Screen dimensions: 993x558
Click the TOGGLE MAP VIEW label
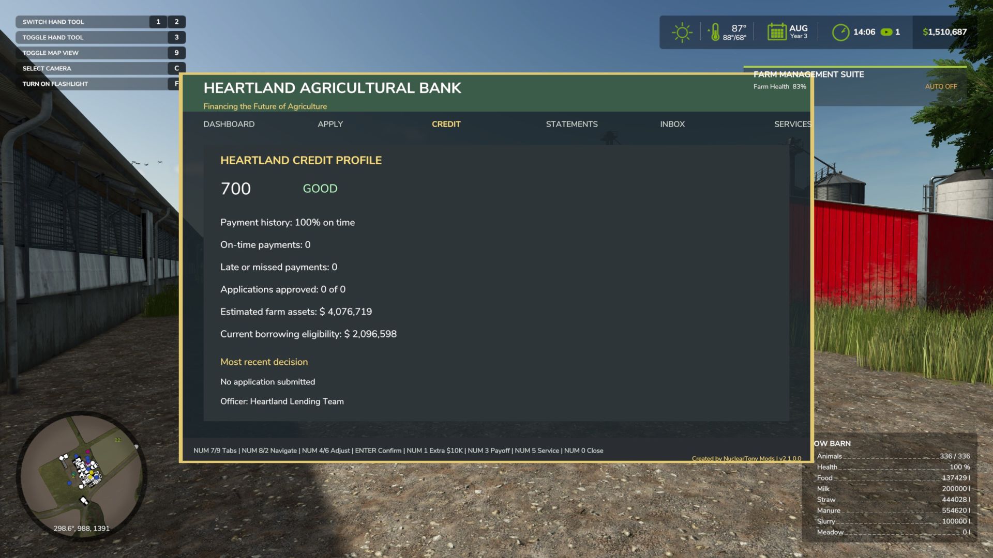50,53
